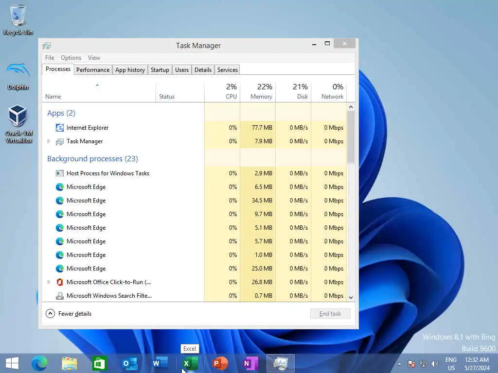
Task: Click scrollbar up arrow
Action: pos(351,107)
